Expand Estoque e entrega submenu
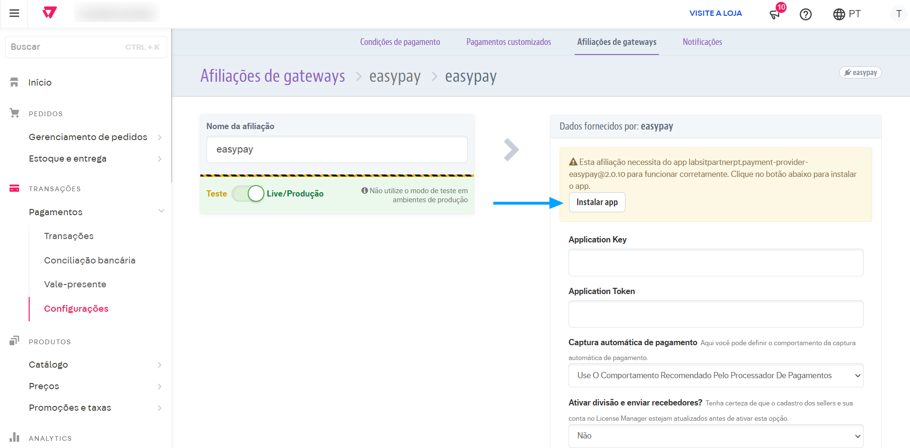Viewport: 910px width, 448px height. click(160, 159)
